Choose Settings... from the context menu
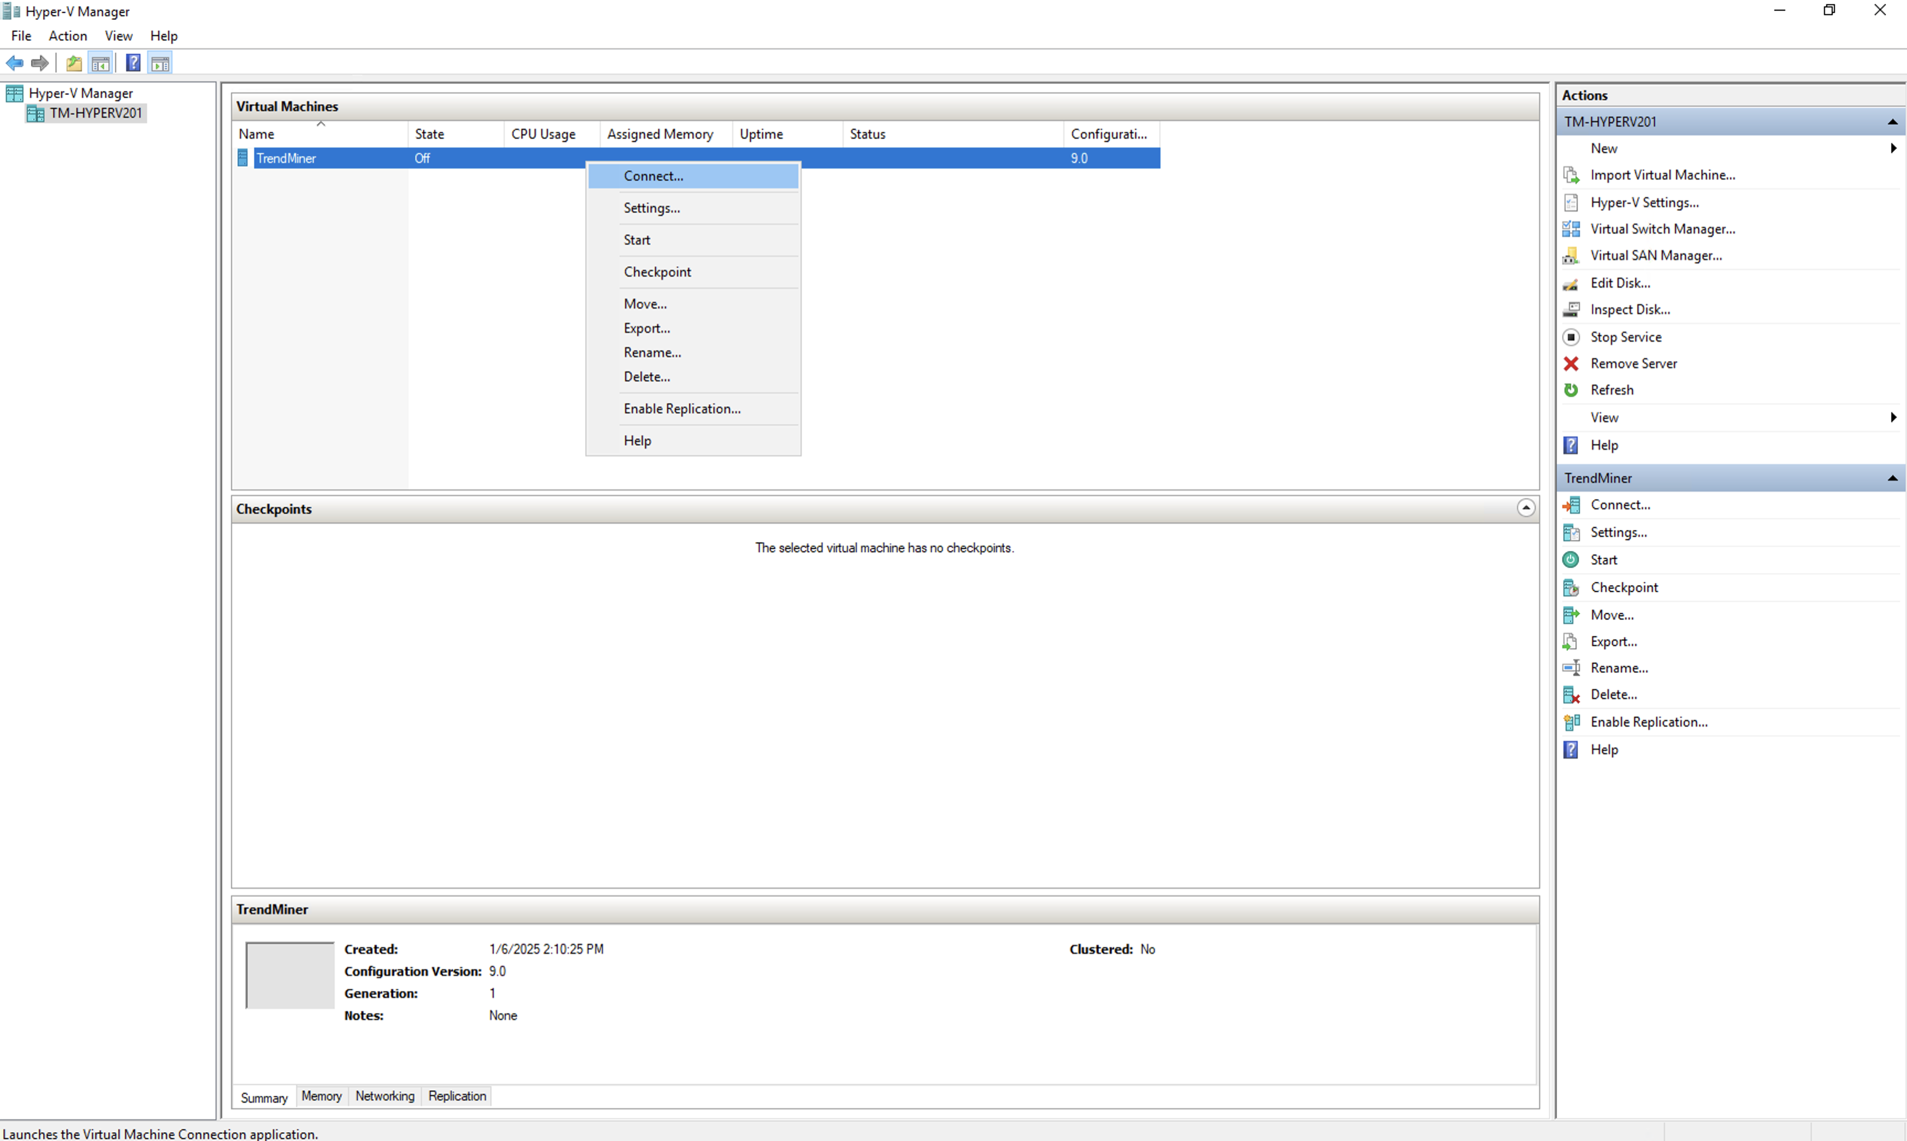1907x1141 pixels. (x=651, y=208)
